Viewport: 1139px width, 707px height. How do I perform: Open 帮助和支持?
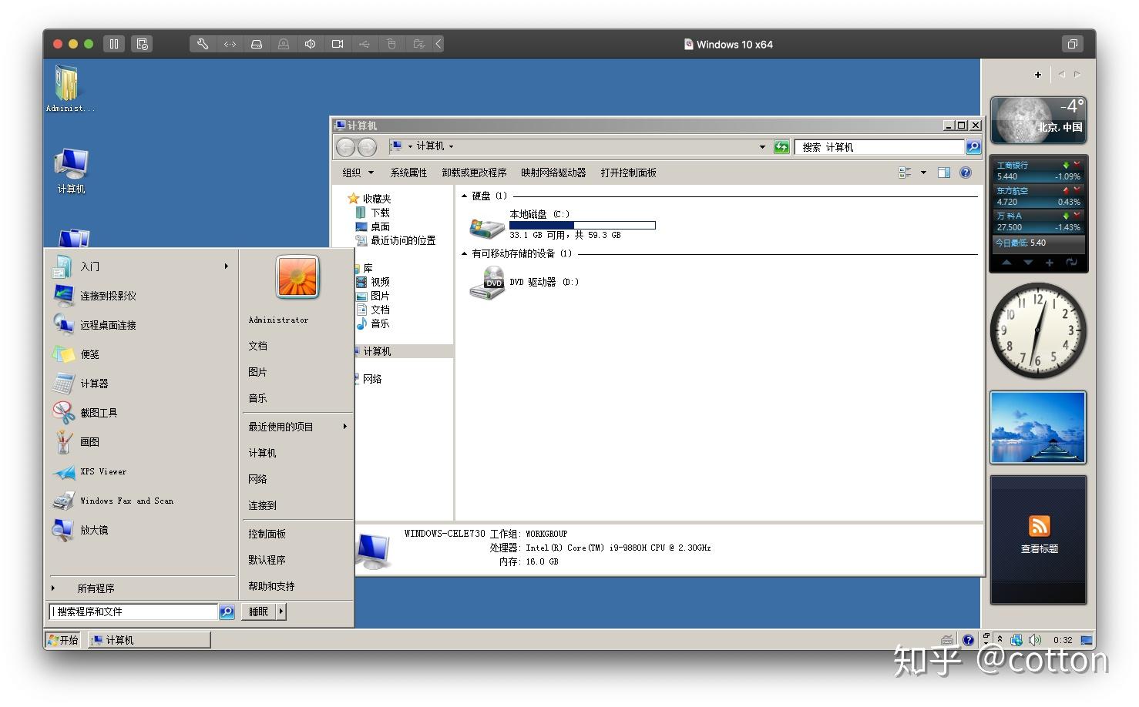point(271,586)
